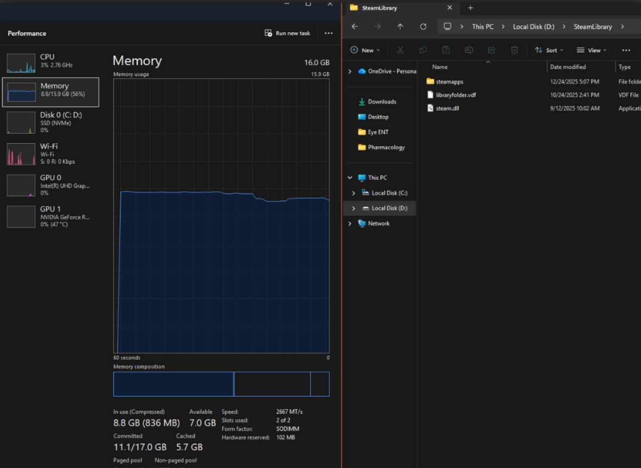This screenshot has height=468, width=641.
Task: Select the CPU performance graph thumbnail
Action: click(x=21, y=63)
